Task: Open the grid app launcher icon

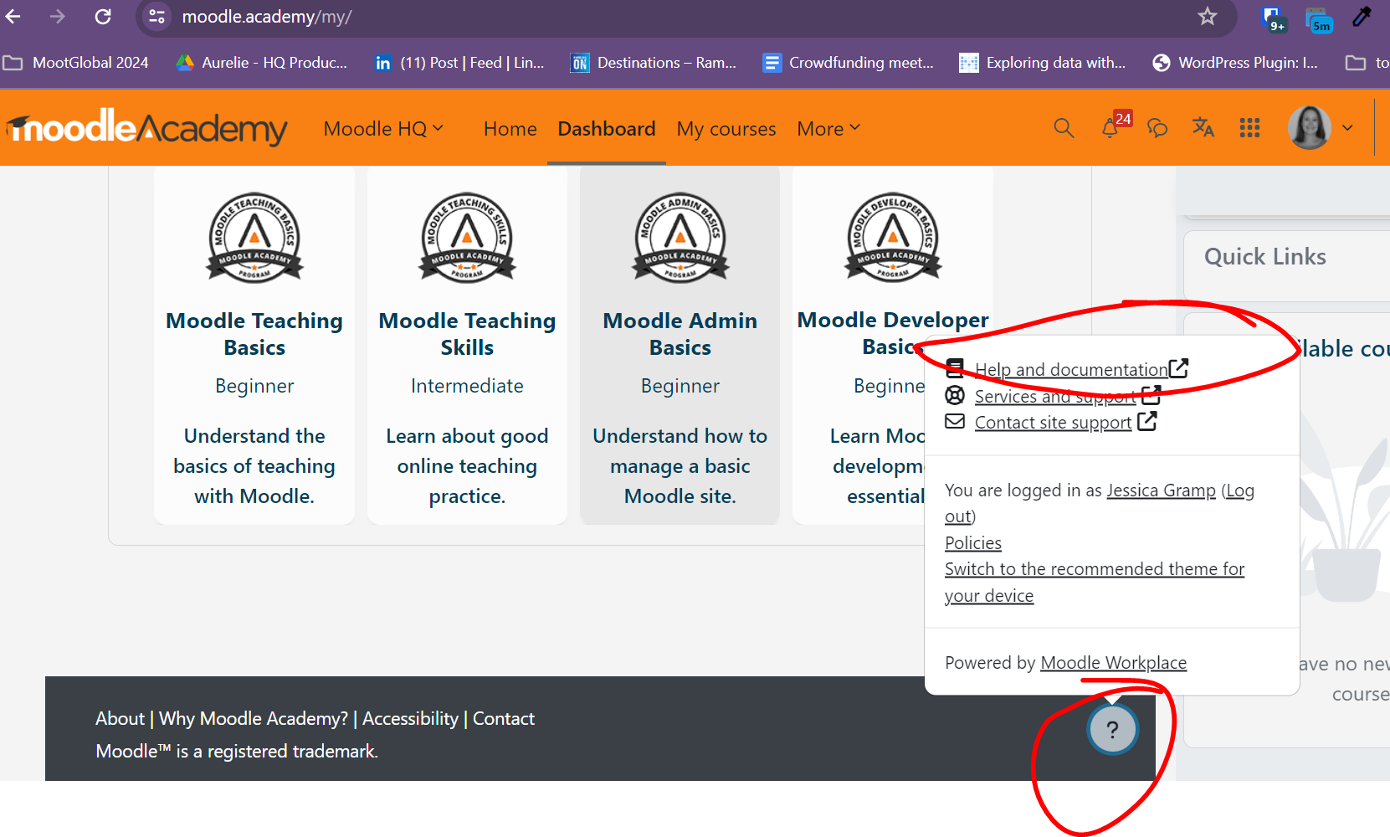Action: point(1249,128)
